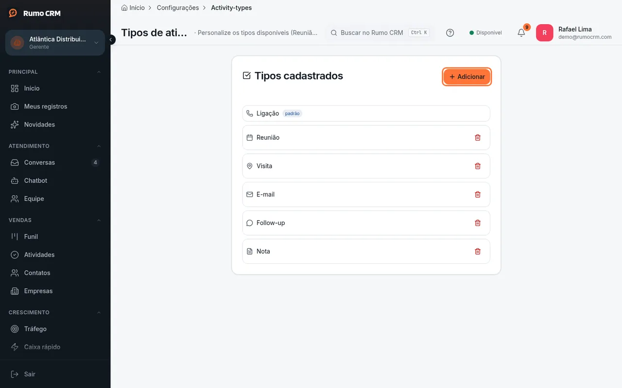Click the Adicionar button
Image resolution: width=622 pixels, height=388 pixels.
click(x=467, y=77)
